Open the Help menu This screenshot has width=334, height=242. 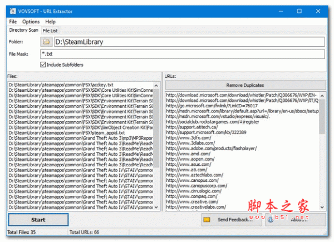pos(50,21)
